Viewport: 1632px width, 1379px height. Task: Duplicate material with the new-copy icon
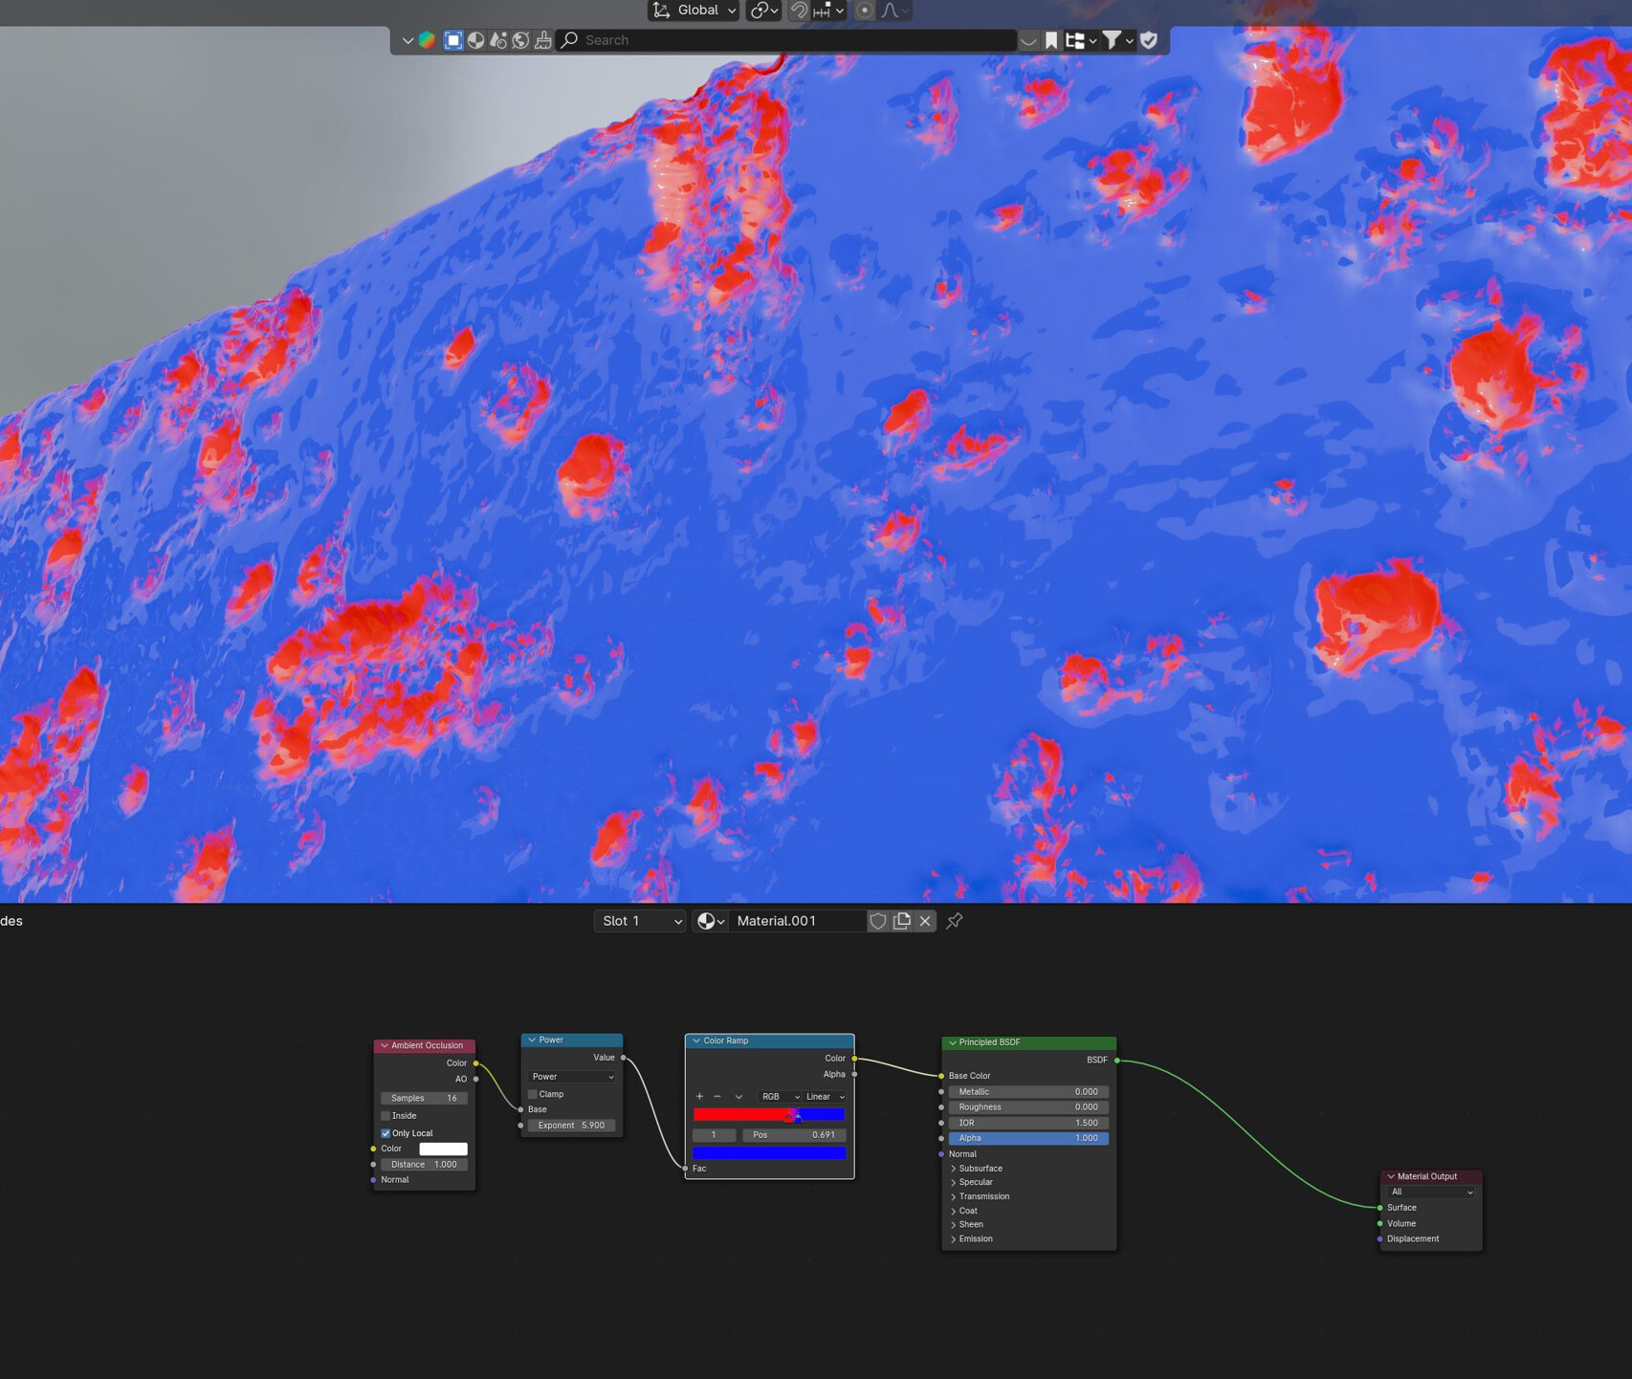pyautogui.click(x=901, y=921)
